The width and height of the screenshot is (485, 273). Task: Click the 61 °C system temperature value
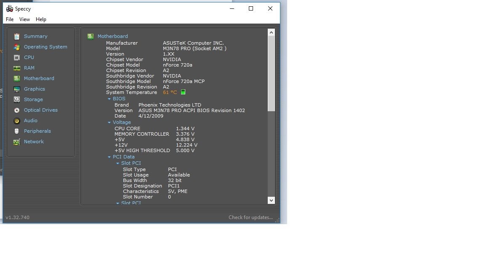[170, 92]
